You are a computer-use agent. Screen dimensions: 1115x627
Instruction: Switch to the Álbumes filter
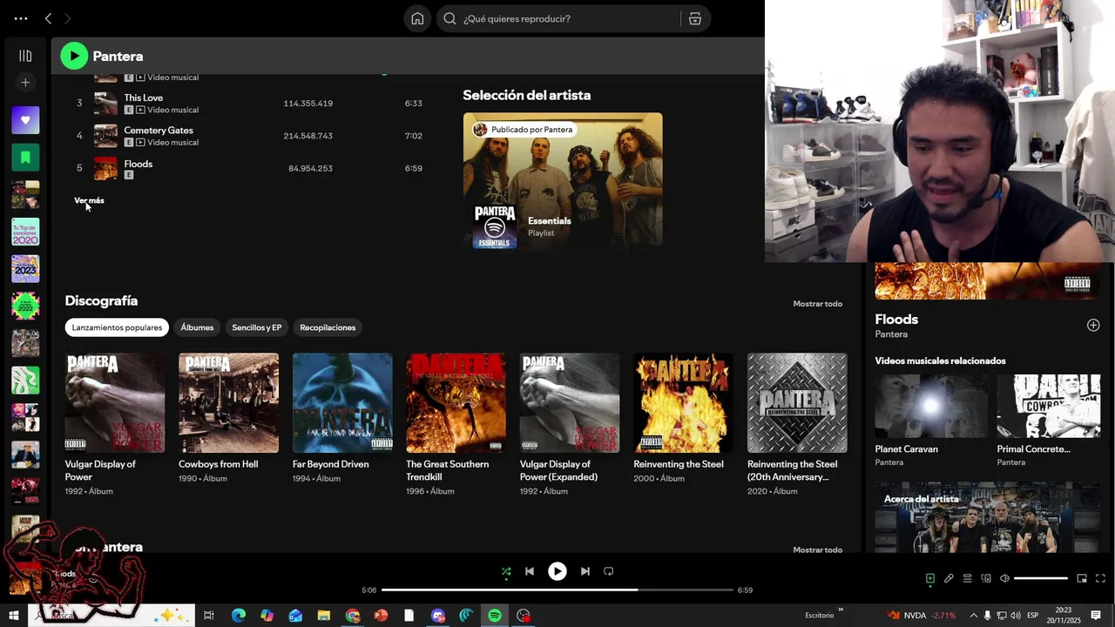(x=197, y=327)
